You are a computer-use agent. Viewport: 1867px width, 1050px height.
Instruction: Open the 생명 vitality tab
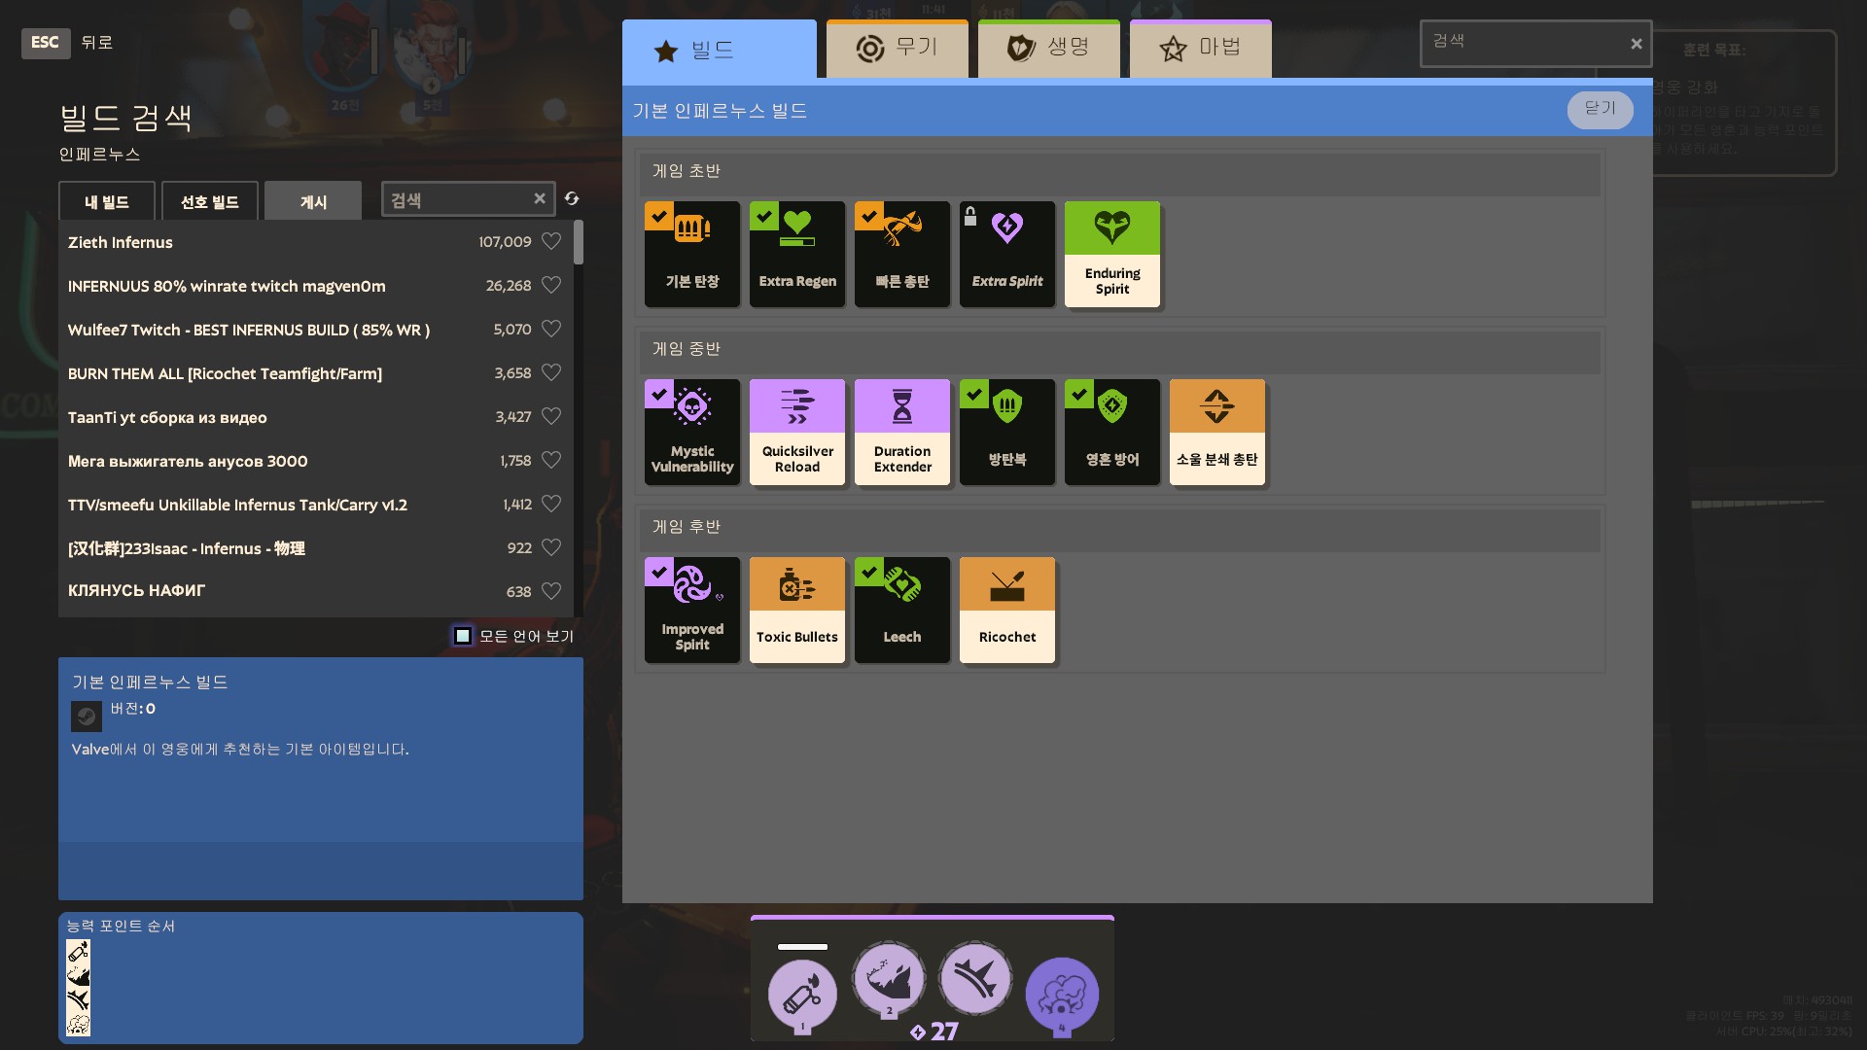(1049, 49)
